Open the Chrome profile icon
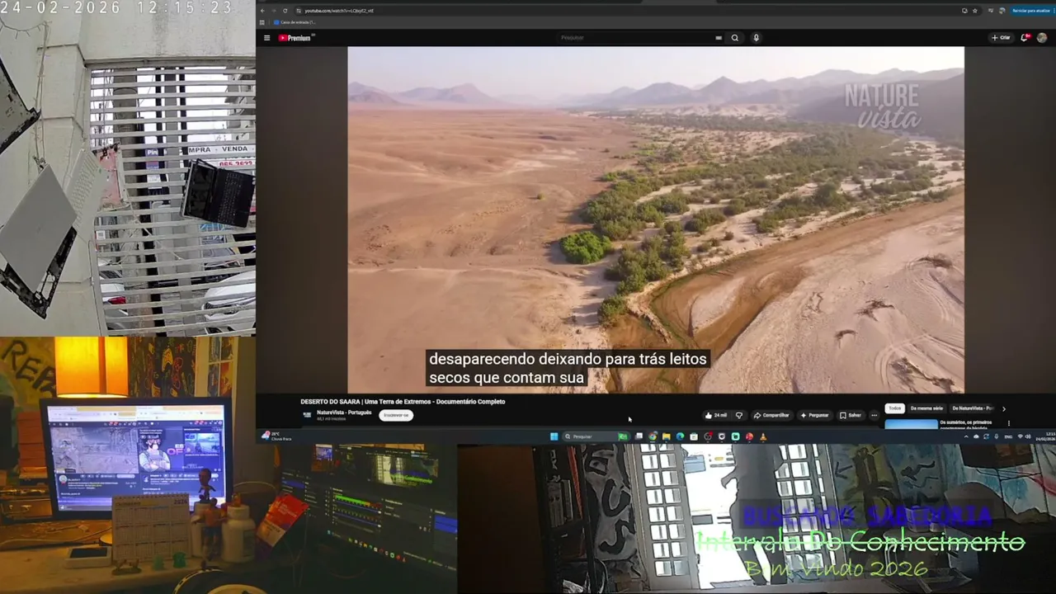The image size is (1056, 594). (1002, 11)
